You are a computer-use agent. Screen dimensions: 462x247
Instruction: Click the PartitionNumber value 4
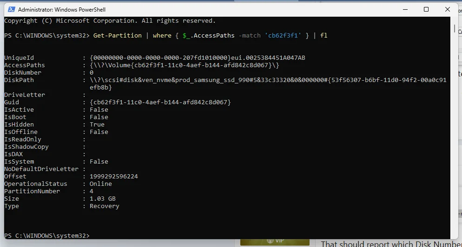tap(92, 191)
